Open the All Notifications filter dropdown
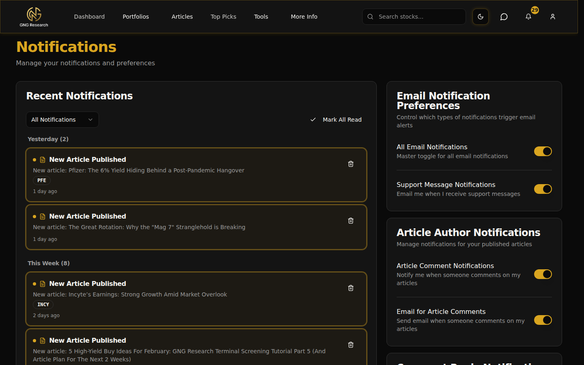The width and height of the screenshot is (584, 365). pyautogui.click(x=62, y=120)
